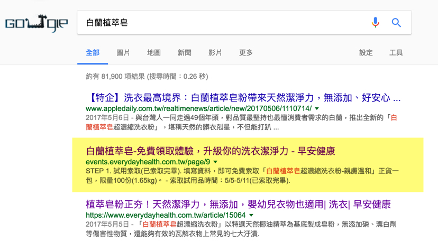Show the 影片 results tab
438x250 pixels.
pyautogui.click(x=215, y=53)
